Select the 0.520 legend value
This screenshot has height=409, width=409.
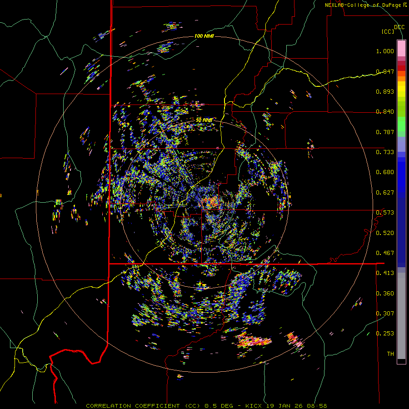[385, 233]
